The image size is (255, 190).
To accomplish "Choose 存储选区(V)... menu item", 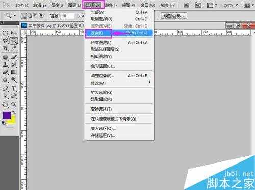I will pyautogui.click(x=119, y=135).
